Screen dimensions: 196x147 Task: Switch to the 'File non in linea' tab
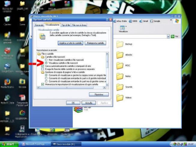[x=79, y=25]
